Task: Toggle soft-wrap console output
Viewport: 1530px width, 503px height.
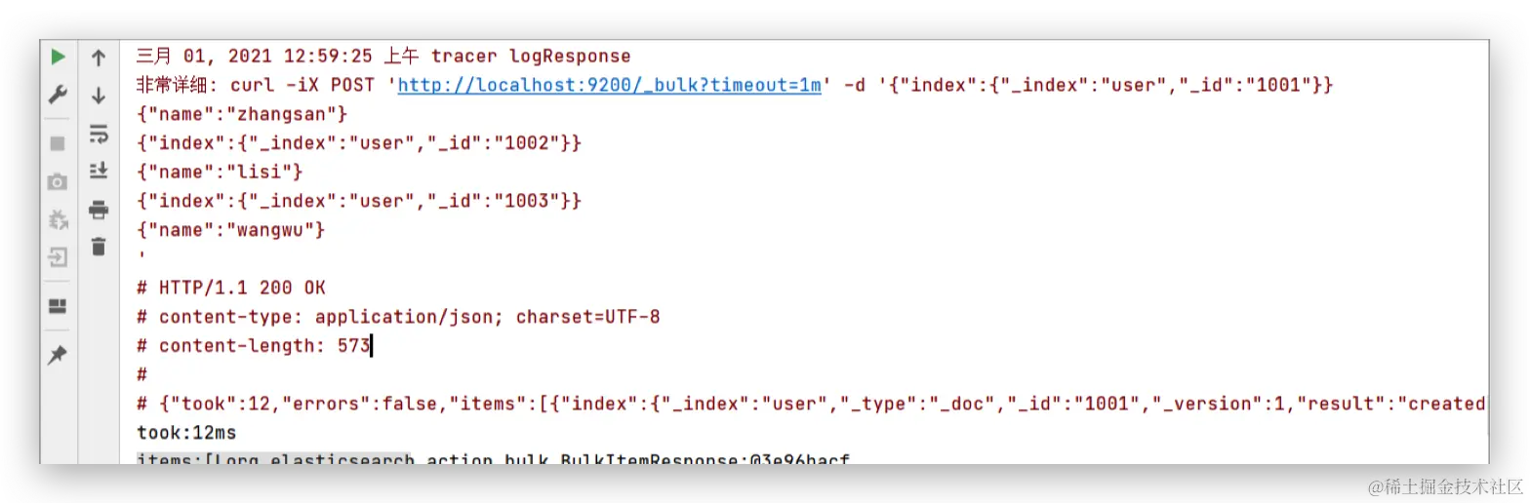Action: coord(99,134)
